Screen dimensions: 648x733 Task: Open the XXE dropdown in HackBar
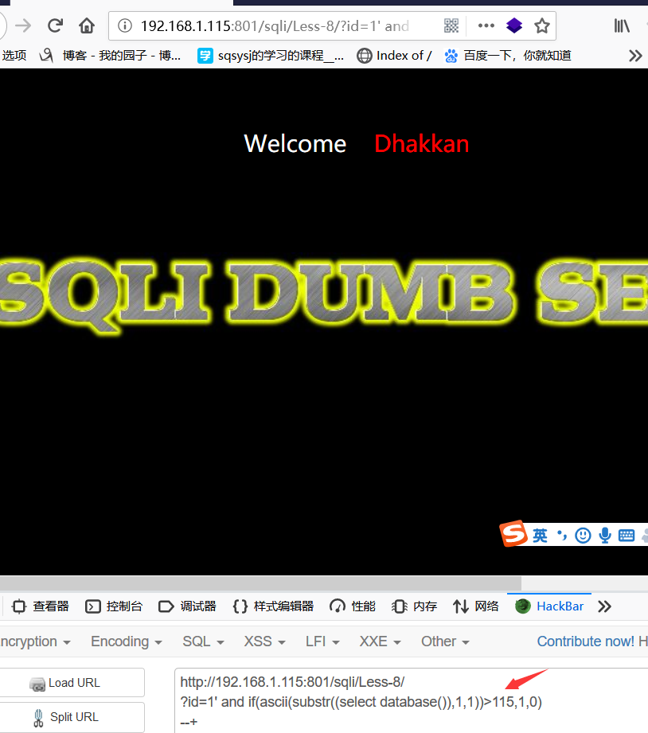click(x=380, y=641)
